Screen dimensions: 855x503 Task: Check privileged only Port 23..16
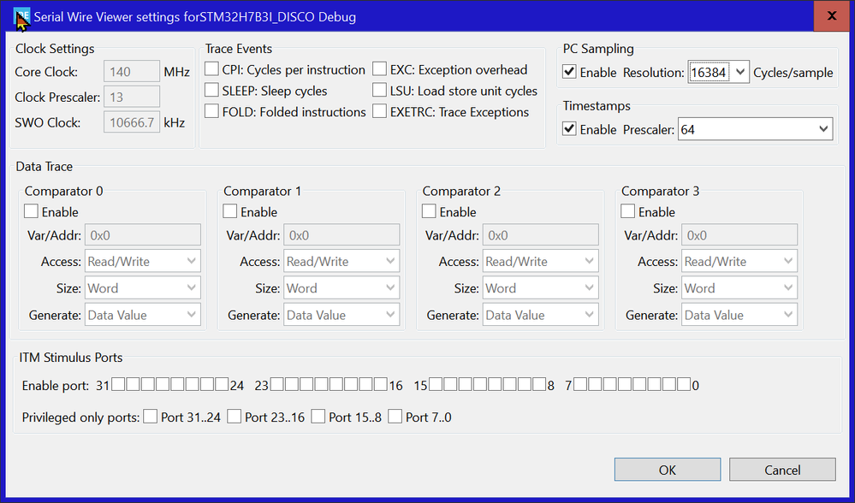235,417
